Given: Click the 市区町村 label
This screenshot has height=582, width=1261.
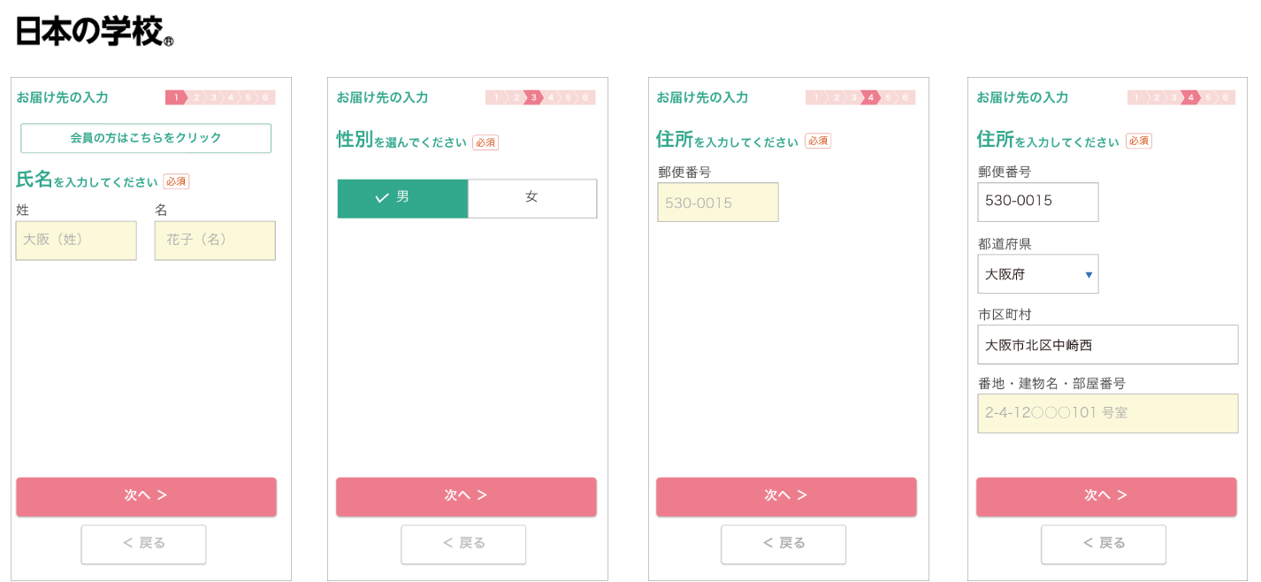Looking at the screenshot, I should 1005,315.
